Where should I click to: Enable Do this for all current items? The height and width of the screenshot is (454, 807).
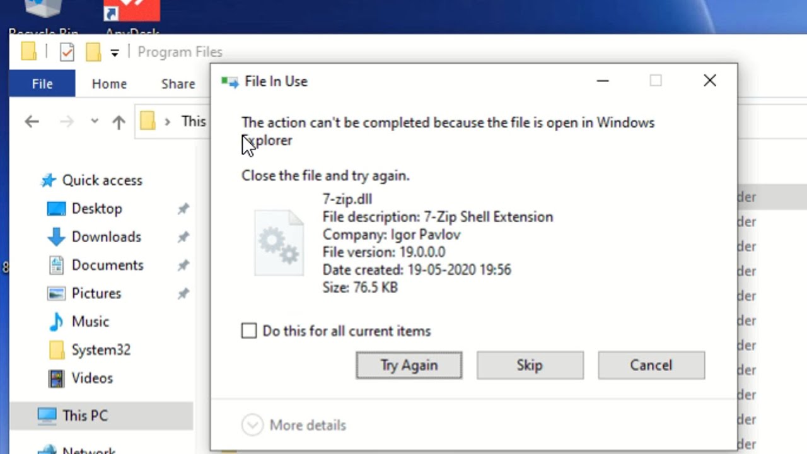tap(249, 331)
